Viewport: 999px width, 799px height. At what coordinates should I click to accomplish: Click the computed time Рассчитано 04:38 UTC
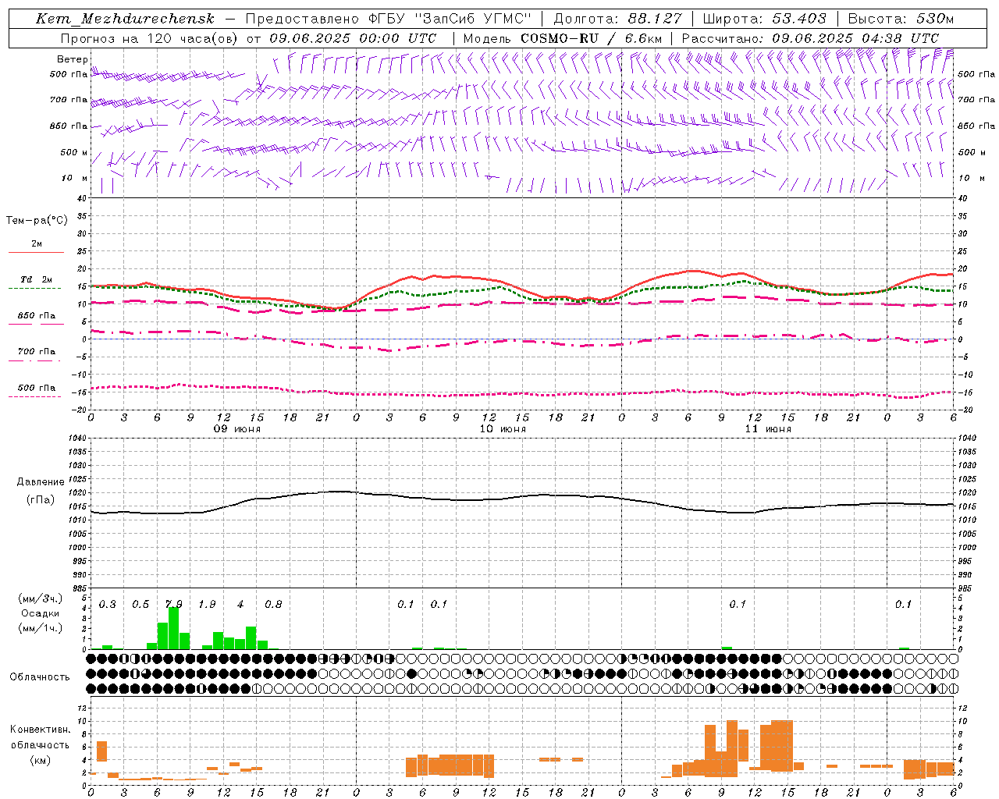coord(810,38)
